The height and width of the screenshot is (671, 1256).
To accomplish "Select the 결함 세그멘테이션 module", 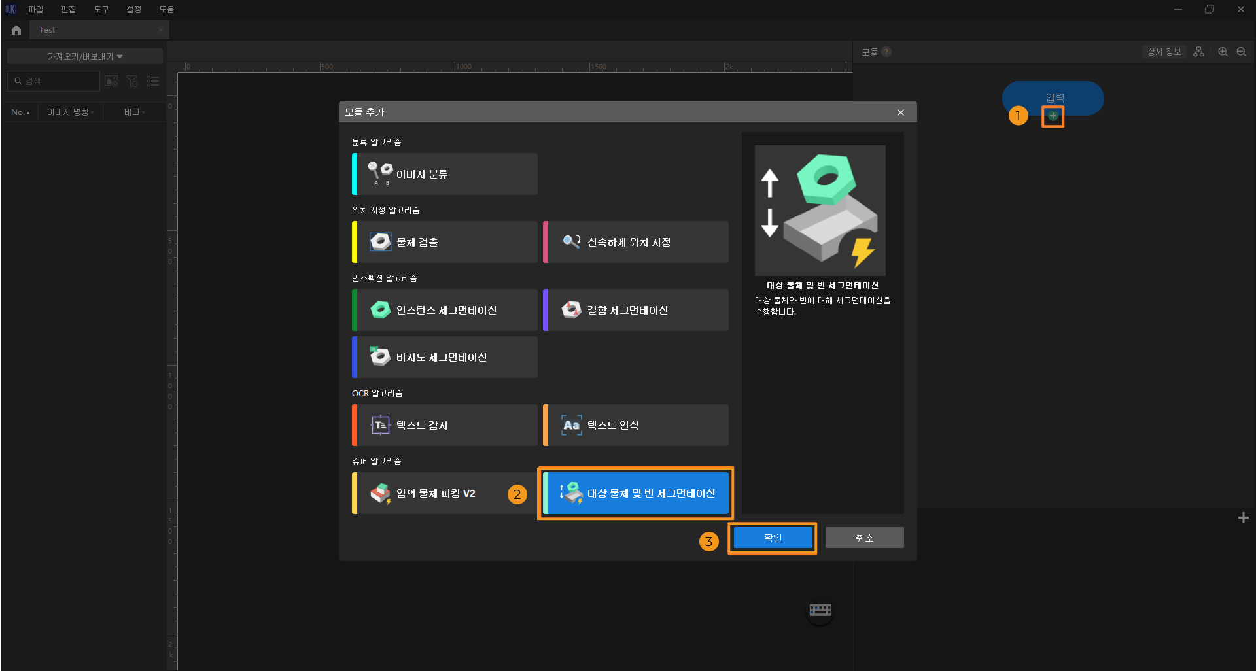I will click(636, 310).
